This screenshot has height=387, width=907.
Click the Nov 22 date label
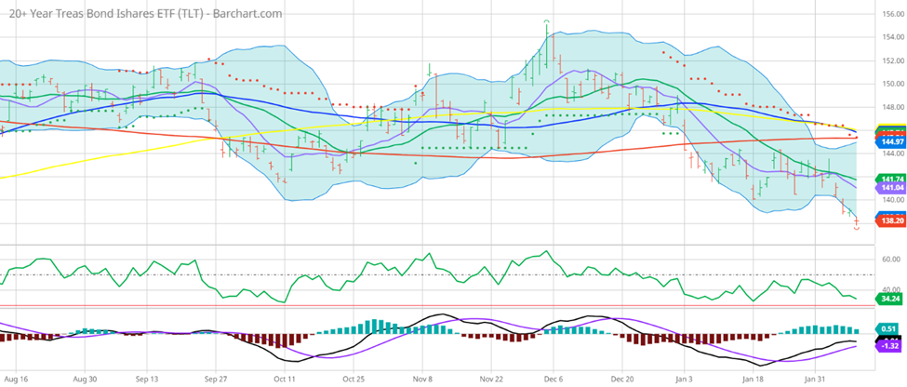[490, 380]
